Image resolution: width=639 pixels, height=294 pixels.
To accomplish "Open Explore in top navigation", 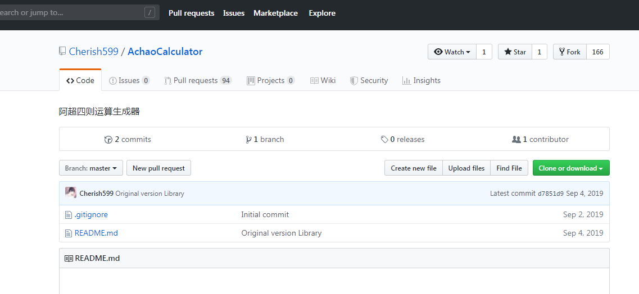I will click(x=322, y=13).
